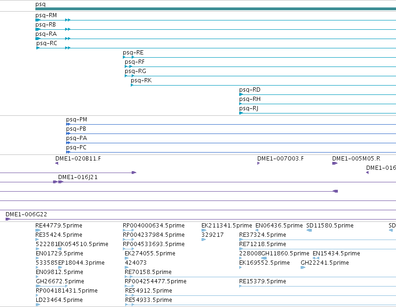Select the RE37324.5prime label
This screenshot has width=396, height=307.
[262, 235]
